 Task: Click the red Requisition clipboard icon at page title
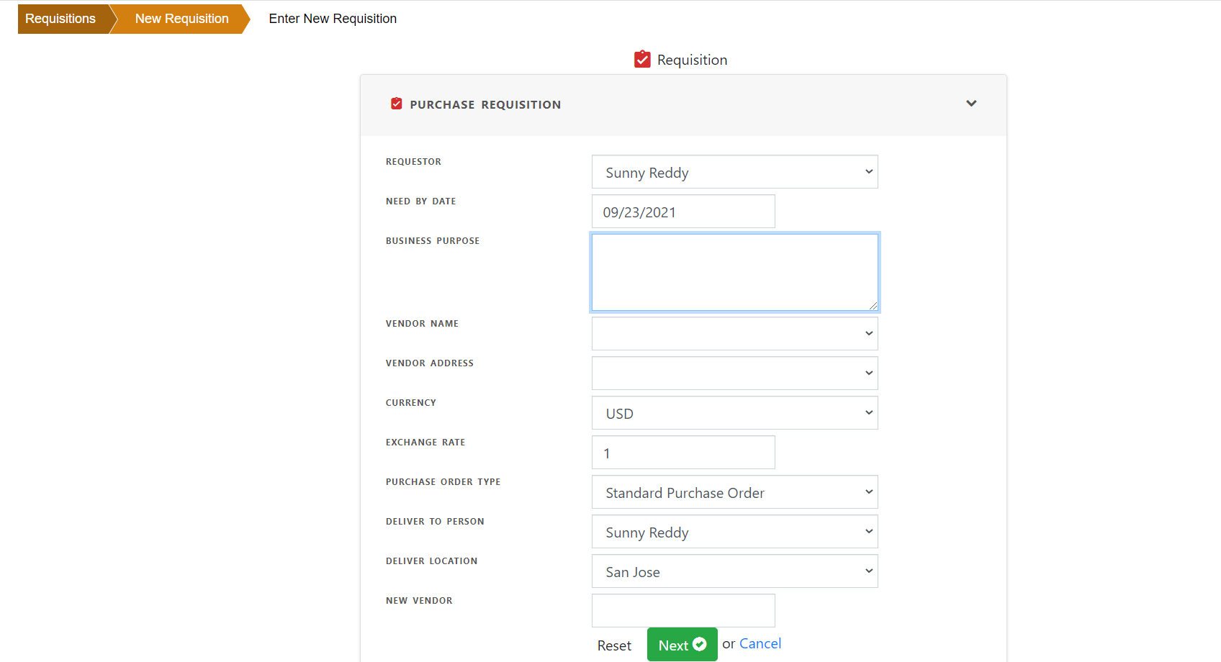642,59
